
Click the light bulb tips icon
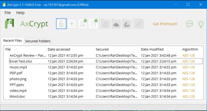[x=201, y=24]
